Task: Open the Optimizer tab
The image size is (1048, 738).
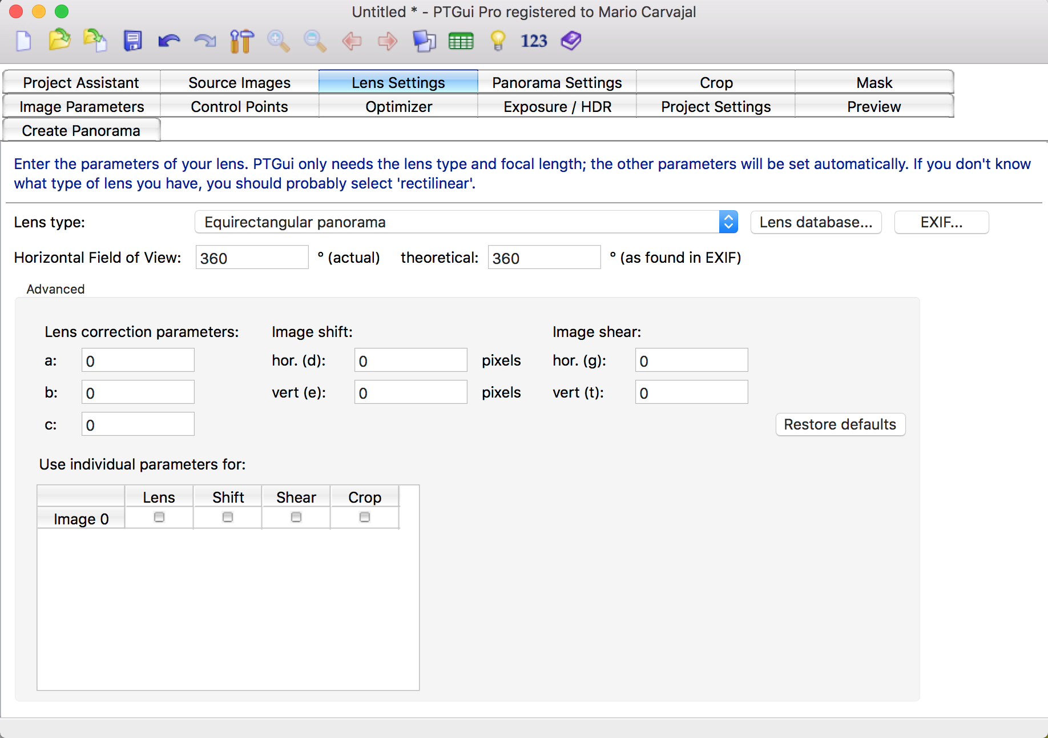Action: [398, 106]
